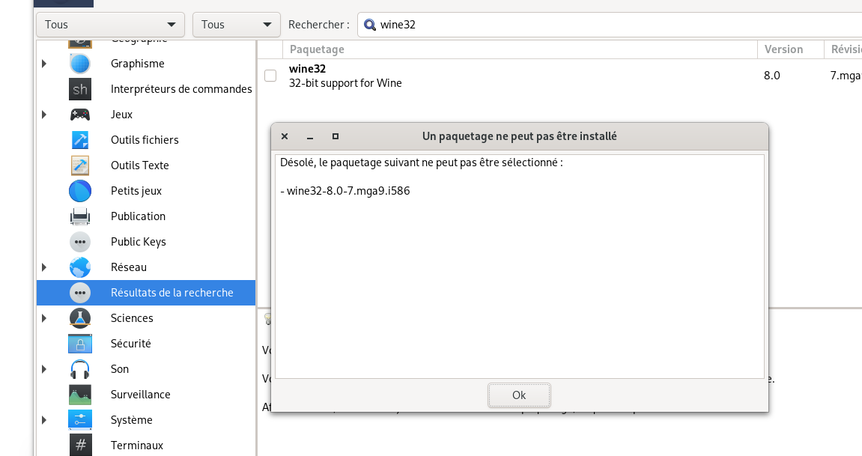Expand the Graphisme category
This screenshot has height=456, width=862.
click(44, 64)
